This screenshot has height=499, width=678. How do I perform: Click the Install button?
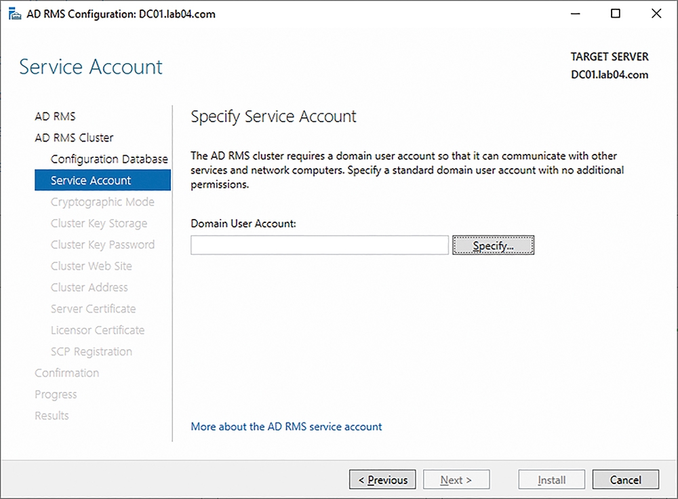552,479
